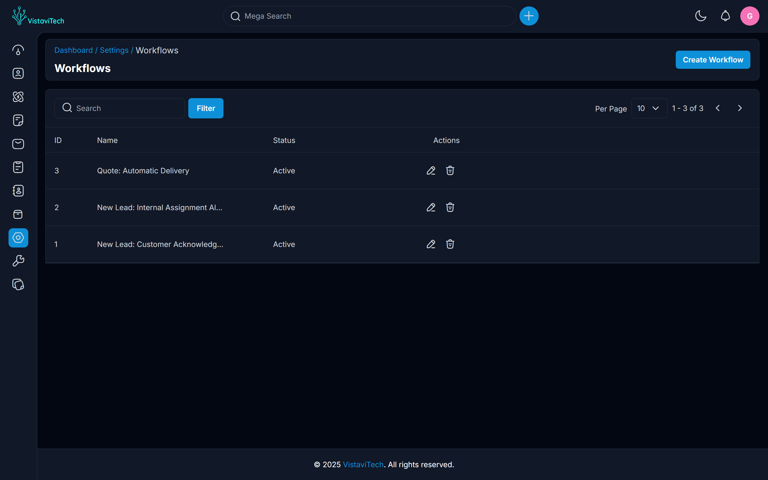Select the clipboard Tasks icon in sidebar
The width and height of the screenshot is (768, 480).
coord(18,167)
